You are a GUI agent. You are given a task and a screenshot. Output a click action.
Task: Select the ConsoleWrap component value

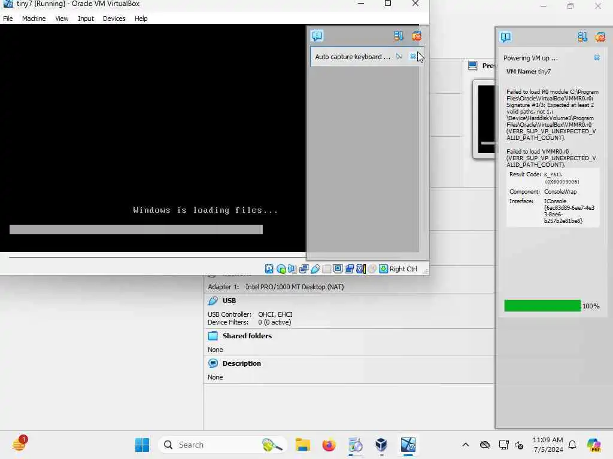click(x=560, y=192)
